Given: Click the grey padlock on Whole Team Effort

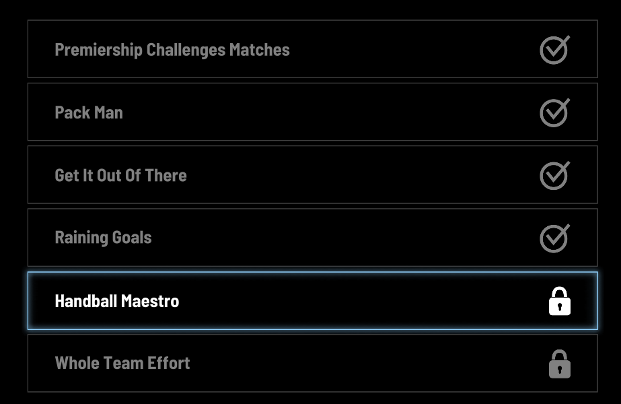Looking at the screenshot, I should [560, 364].
